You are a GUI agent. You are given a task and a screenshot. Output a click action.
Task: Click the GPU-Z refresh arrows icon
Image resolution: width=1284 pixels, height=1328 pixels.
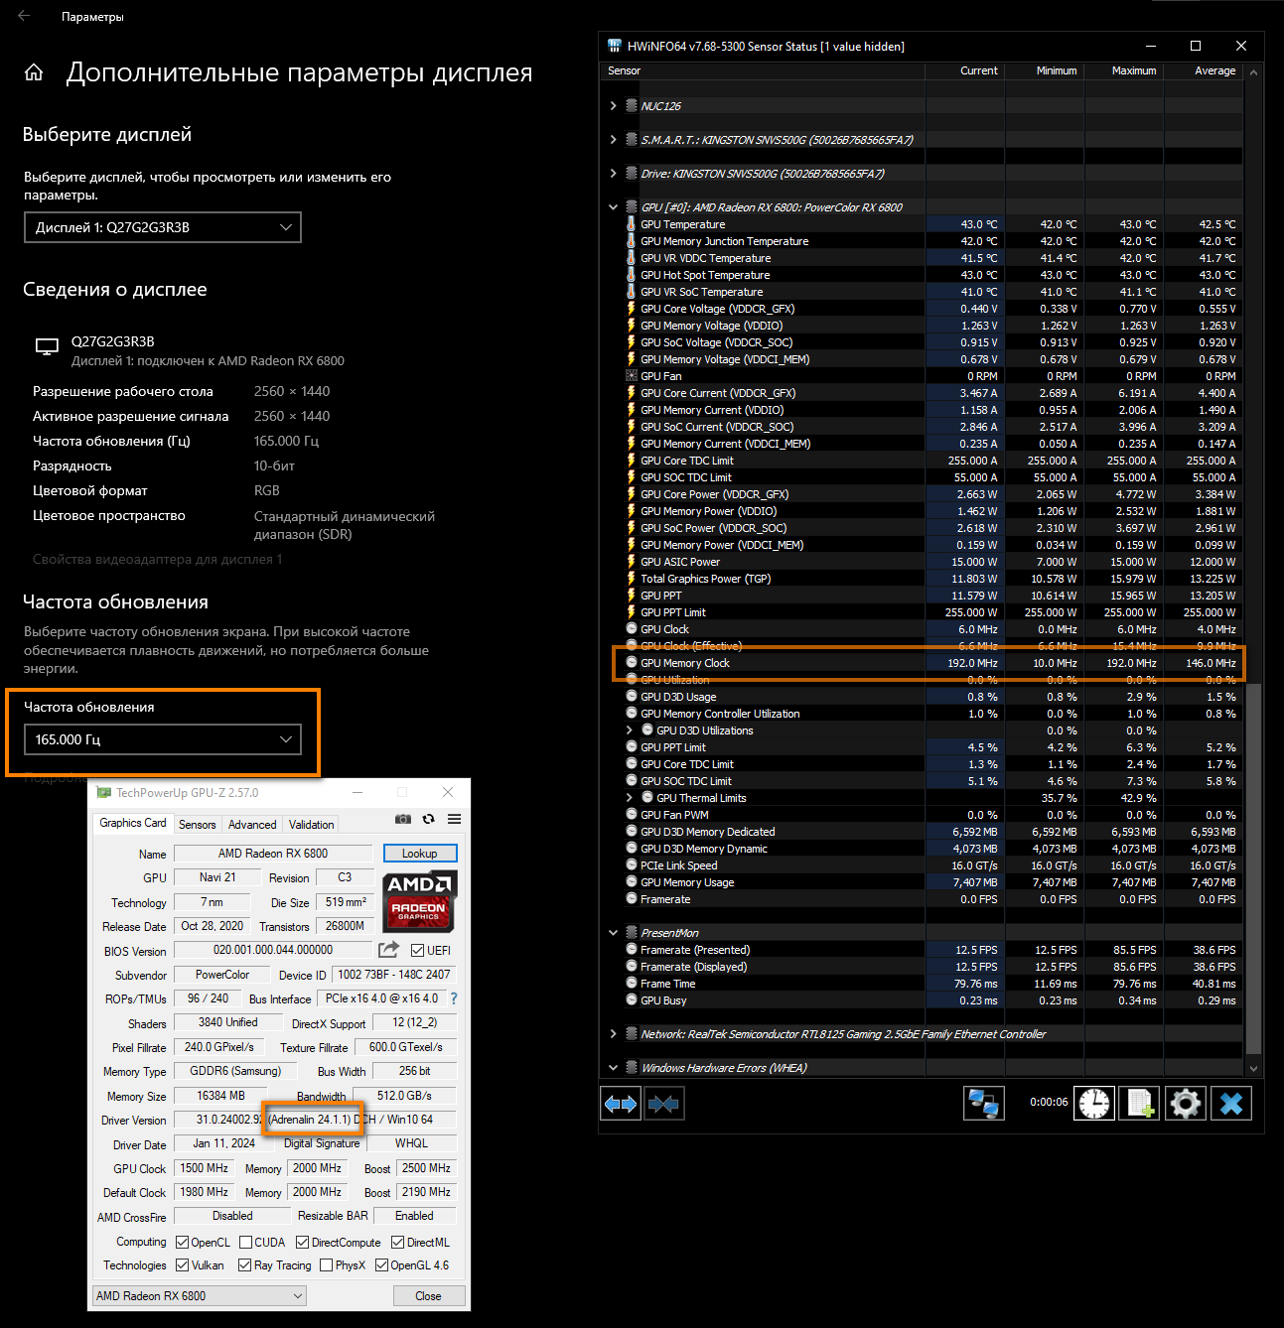(x=428, y=819)
